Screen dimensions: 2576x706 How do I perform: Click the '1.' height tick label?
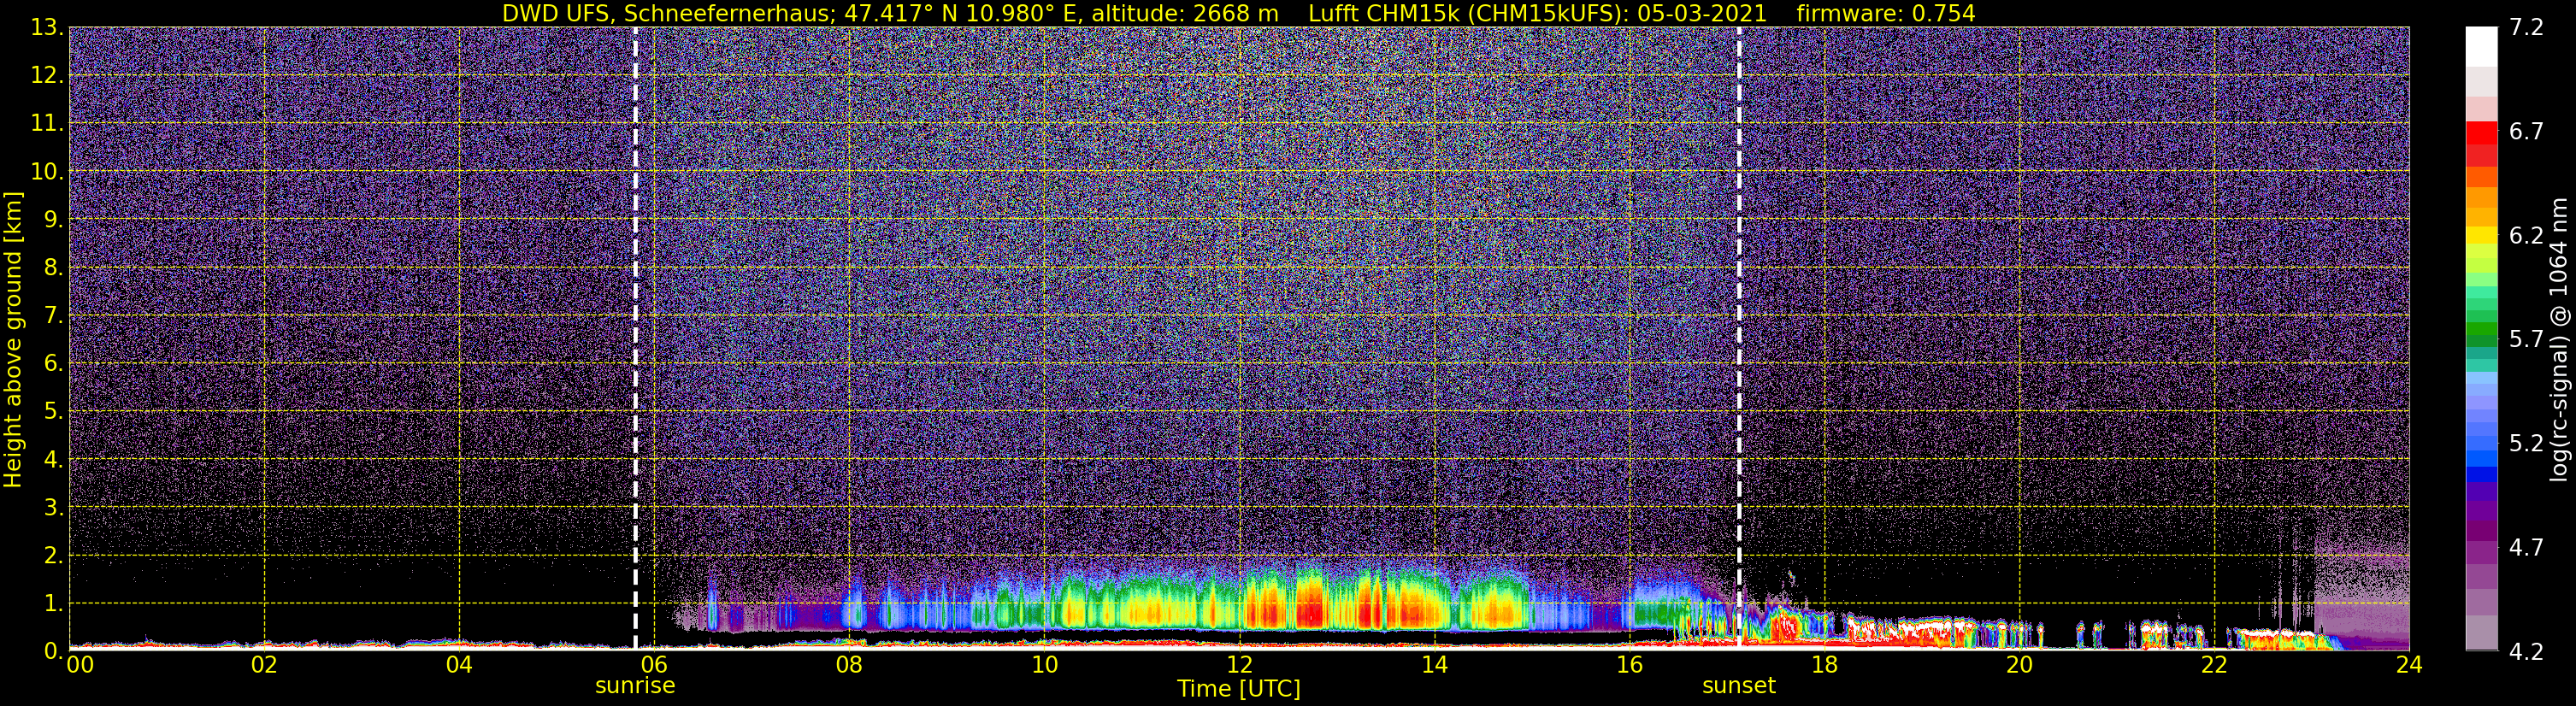tap(53, 603)
